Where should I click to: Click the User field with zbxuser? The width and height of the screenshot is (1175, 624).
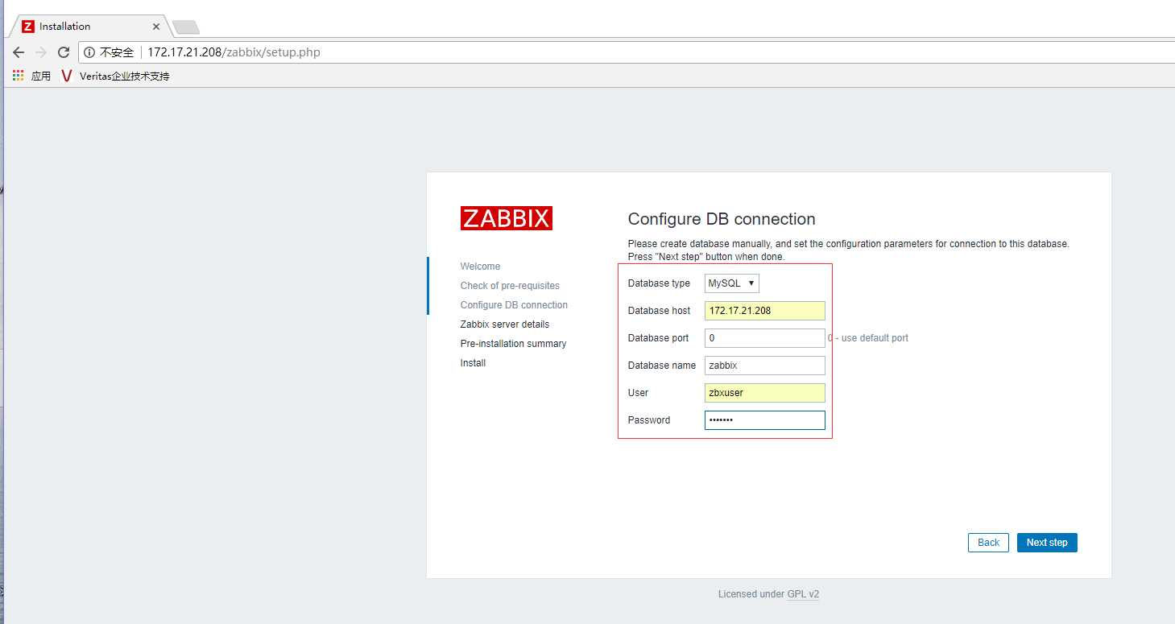pyautogui.click(x=765, y=393)
